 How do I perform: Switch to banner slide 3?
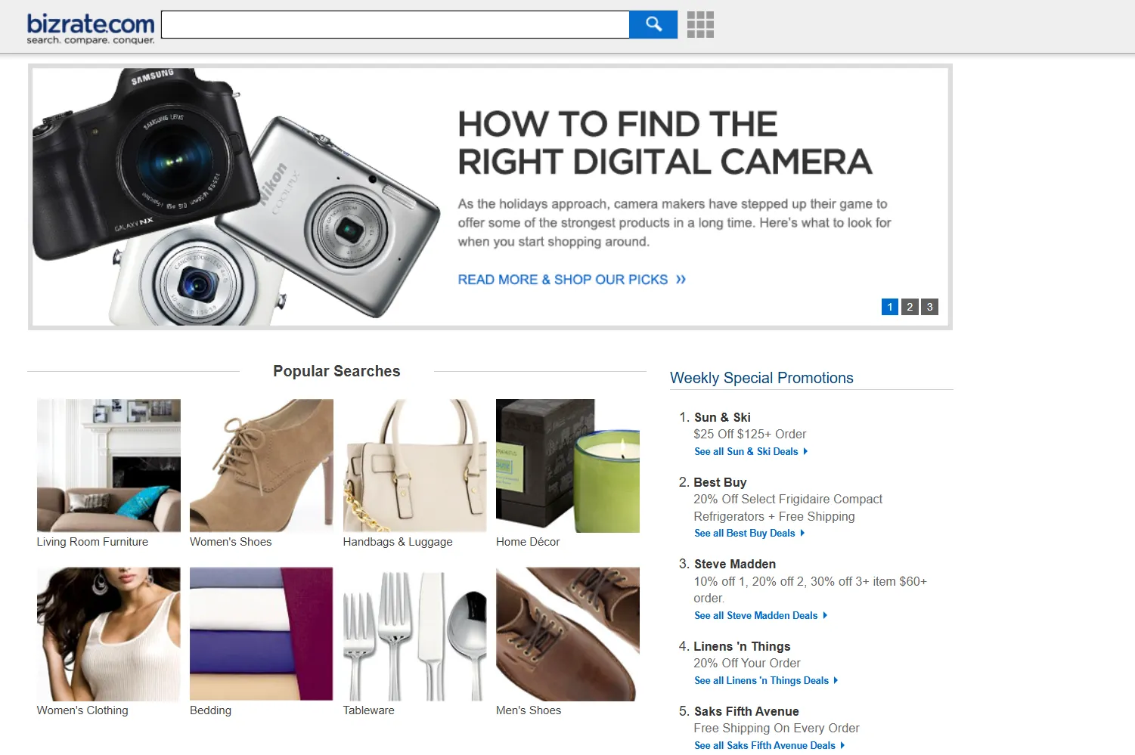coord(929,307)
